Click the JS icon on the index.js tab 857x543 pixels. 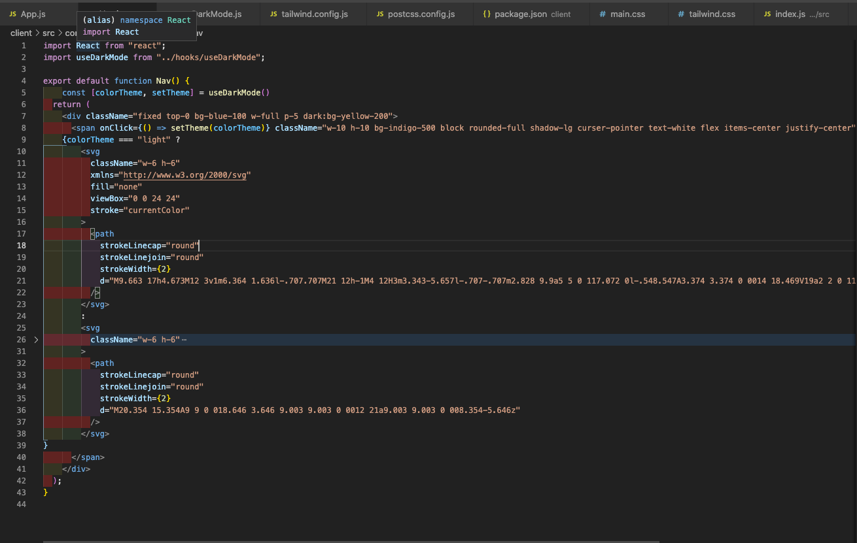[767, 14]
